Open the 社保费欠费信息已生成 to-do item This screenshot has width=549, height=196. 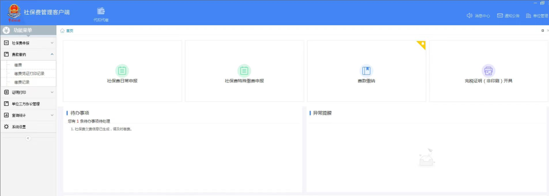pyautogui.click(x=101, y=129)
